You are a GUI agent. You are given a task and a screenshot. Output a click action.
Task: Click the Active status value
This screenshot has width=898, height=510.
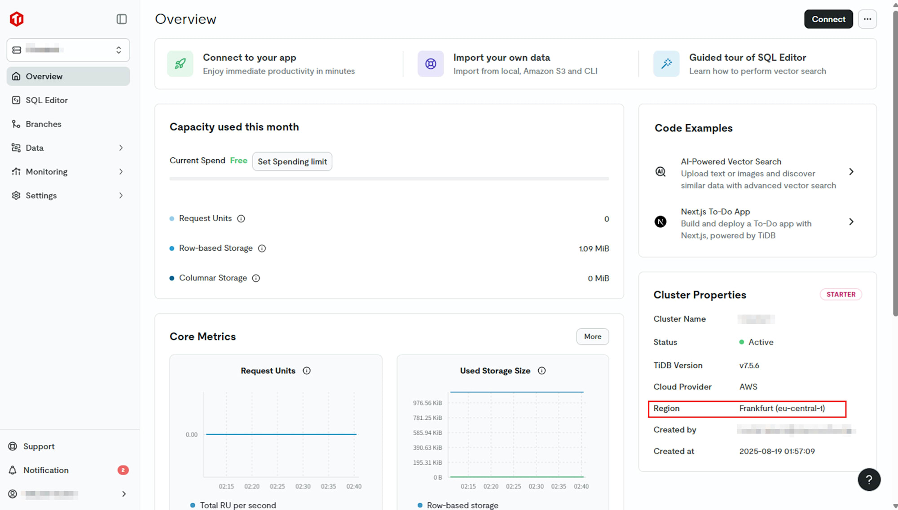point(756,342)
